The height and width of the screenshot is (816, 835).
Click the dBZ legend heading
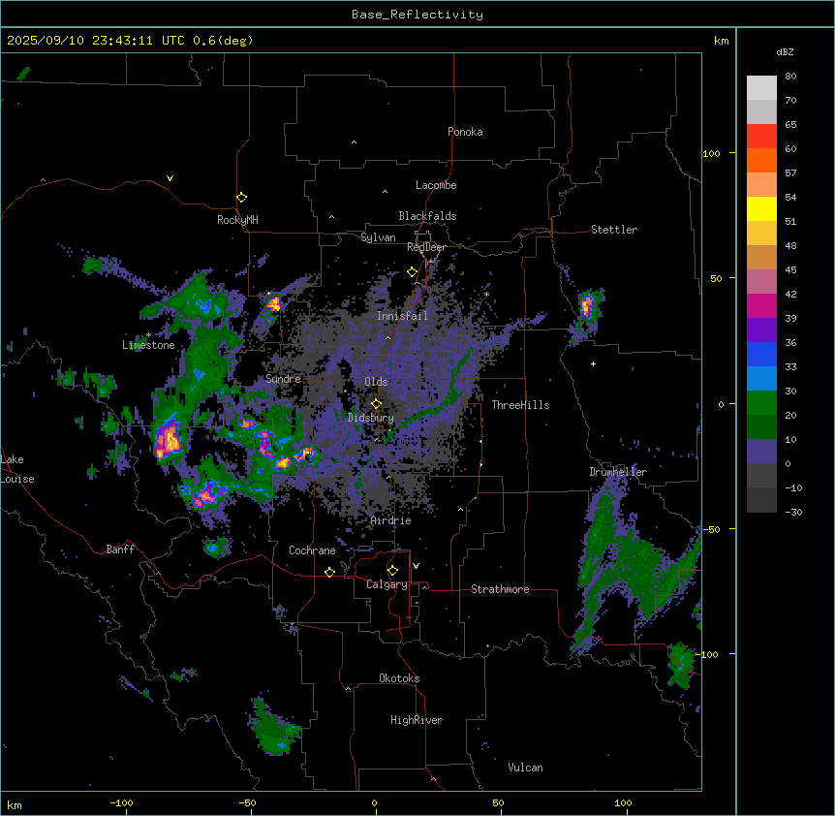pyautogui.click(x=785, y=51)
